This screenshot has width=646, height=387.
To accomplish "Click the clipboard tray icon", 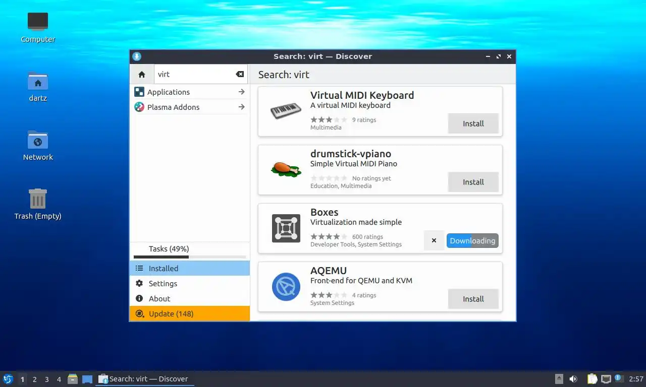I will pos(593,379).
